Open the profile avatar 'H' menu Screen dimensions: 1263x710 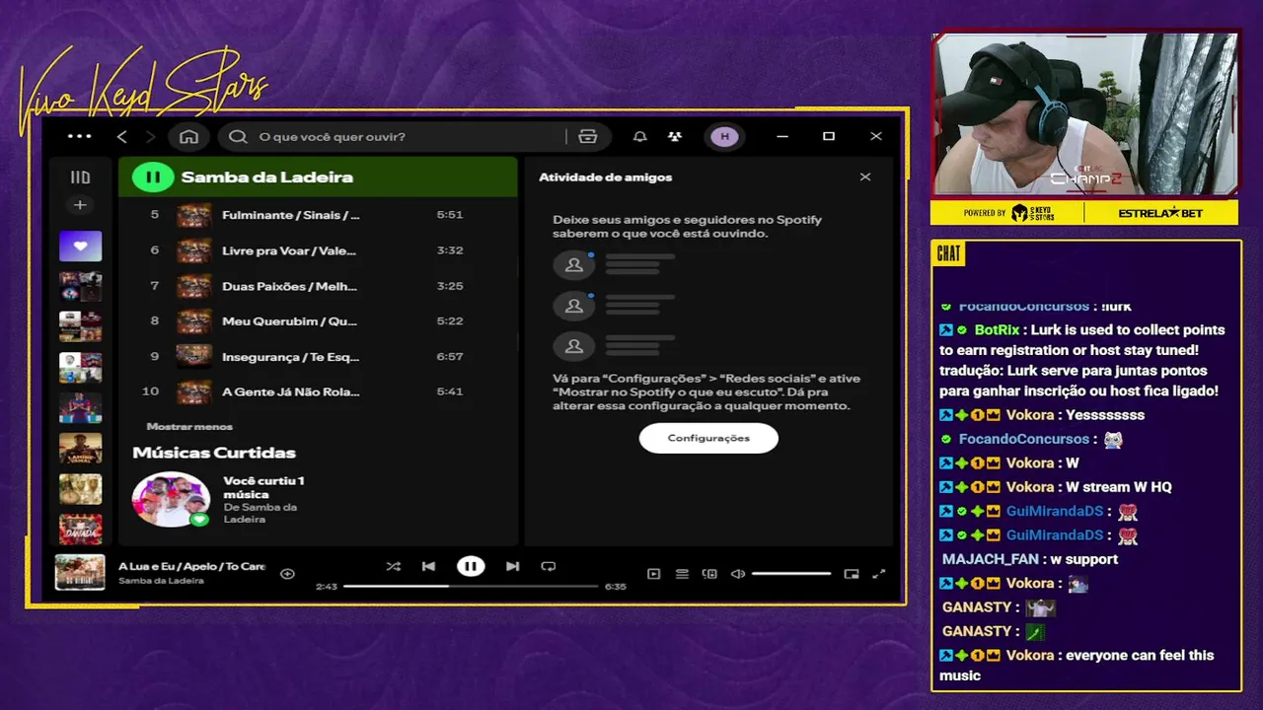725,137
